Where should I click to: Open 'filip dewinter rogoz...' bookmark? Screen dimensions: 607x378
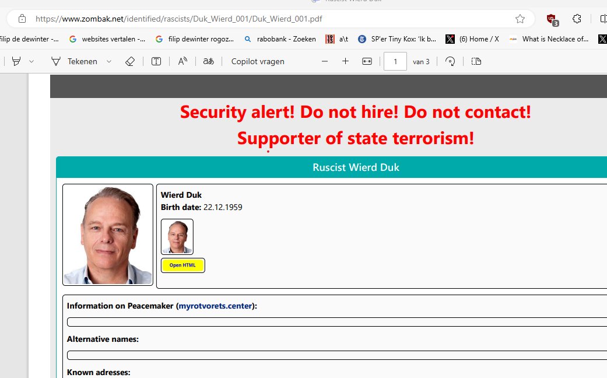(195, 38)
